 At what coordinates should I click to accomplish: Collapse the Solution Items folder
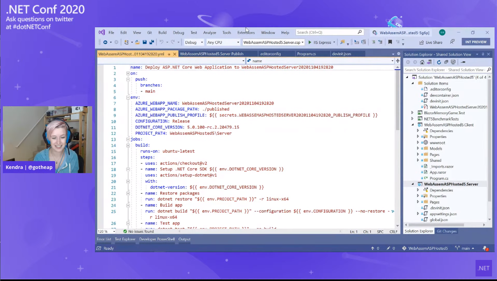click(412, 83)
